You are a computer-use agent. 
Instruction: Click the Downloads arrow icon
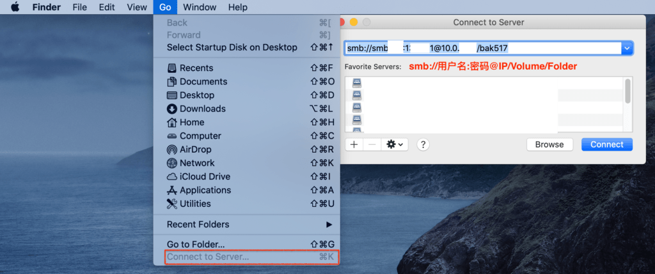point(172,109)
